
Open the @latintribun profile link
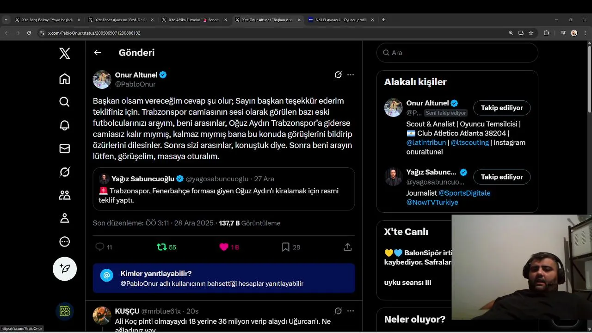426,142
